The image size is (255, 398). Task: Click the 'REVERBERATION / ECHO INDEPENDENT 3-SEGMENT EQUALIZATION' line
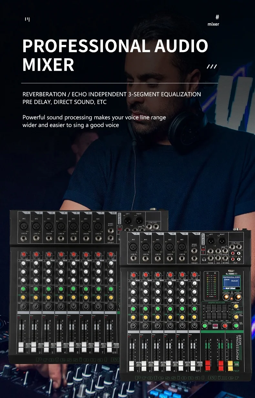(x=112, y=94)
